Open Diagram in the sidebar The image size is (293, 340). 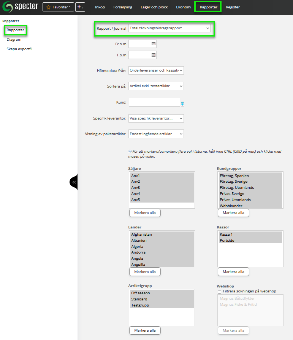[14, 39]
